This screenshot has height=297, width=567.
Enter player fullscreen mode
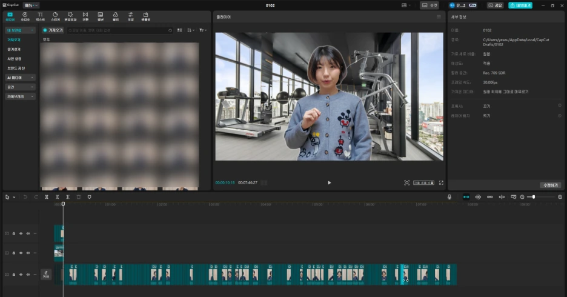[441, 183]
